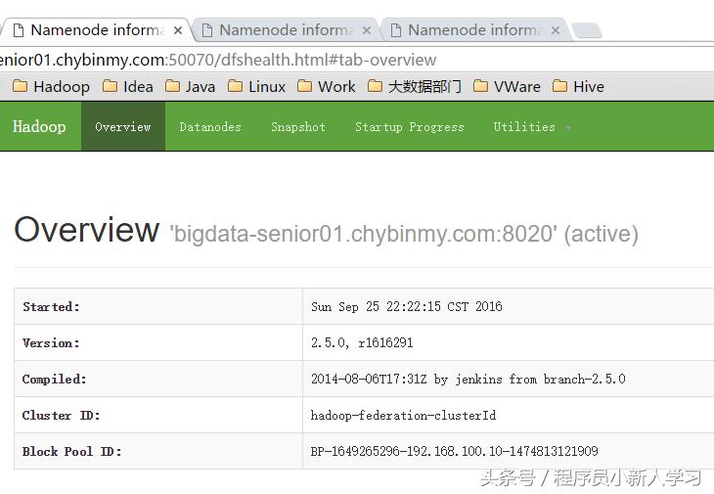The height and width of the screenshot is (494, 714).
Task: Open the Snapshot page
Action: (x=298, y=127)
